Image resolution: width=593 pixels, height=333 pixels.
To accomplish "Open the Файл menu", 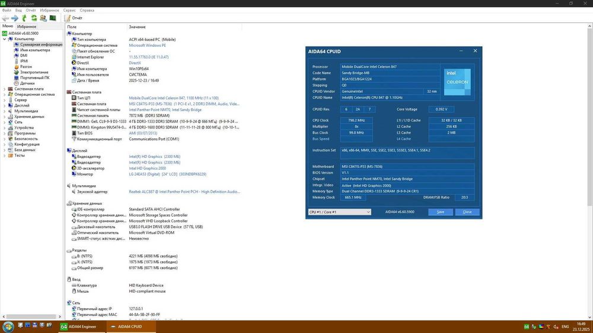I will point(7,10).
